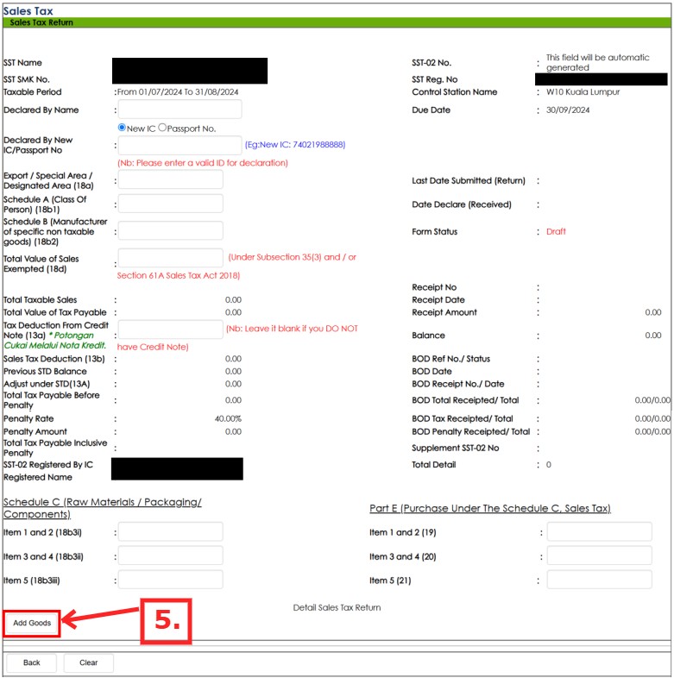Focus the Export / Special Area (18a) field

click(170, 179)
